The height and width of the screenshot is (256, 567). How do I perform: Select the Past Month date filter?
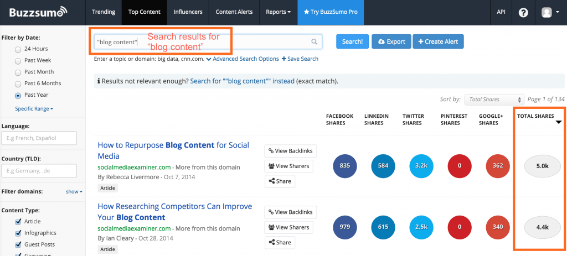[x=18, y=72]
